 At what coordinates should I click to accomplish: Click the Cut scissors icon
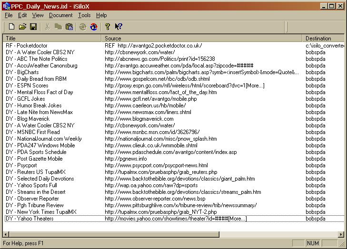click(x=47, y=27)
